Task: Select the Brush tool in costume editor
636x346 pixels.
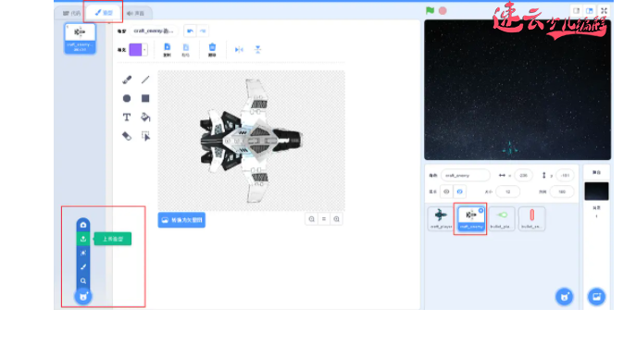Action: point(127,80)
